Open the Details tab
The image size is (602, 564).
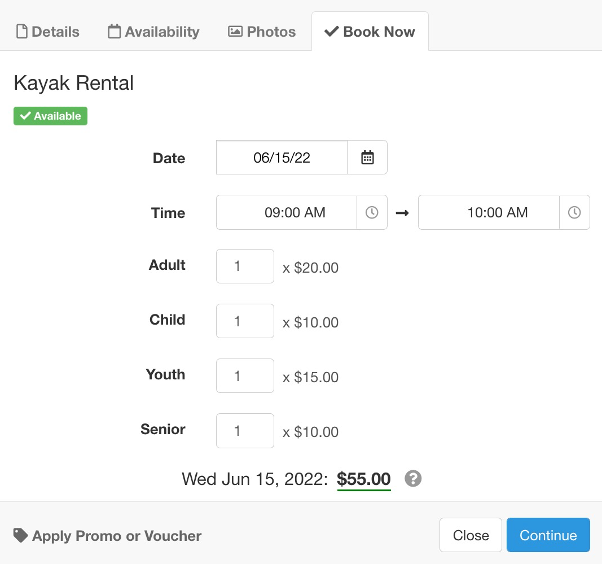(47, 32)
